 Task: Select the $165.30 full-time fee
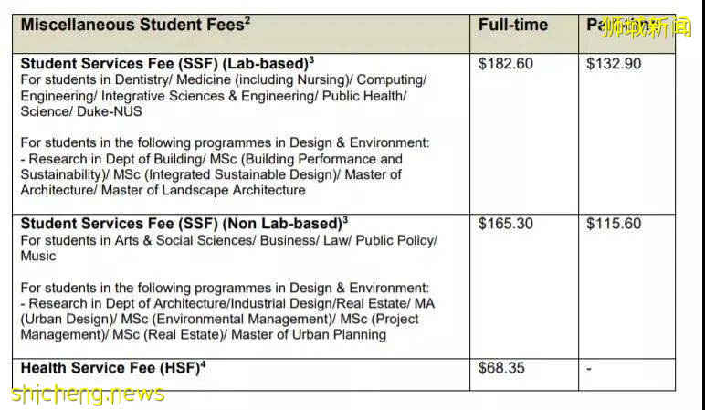pyautogui.click(x=506, y=224)
